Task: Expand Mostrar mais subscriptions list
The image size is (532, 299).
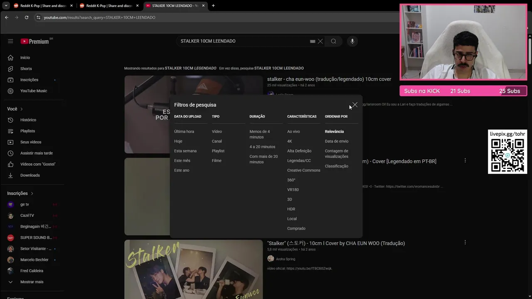Action: [x=32, y=282]
